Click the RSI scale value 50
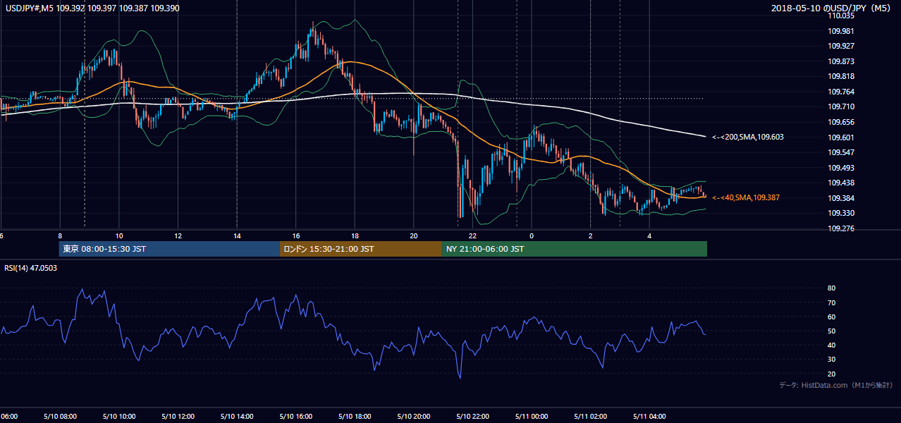Viewport: 901px width, 423px height. (832, 331)
